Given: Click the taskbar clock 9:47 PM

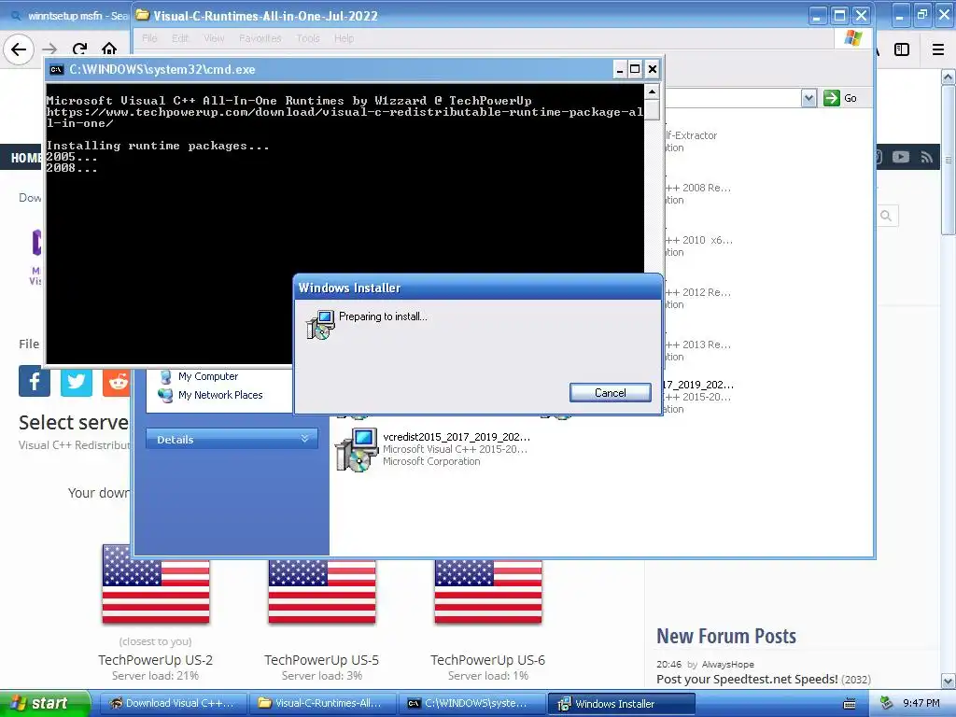Looking at the screenshot, I should point(921,704).
